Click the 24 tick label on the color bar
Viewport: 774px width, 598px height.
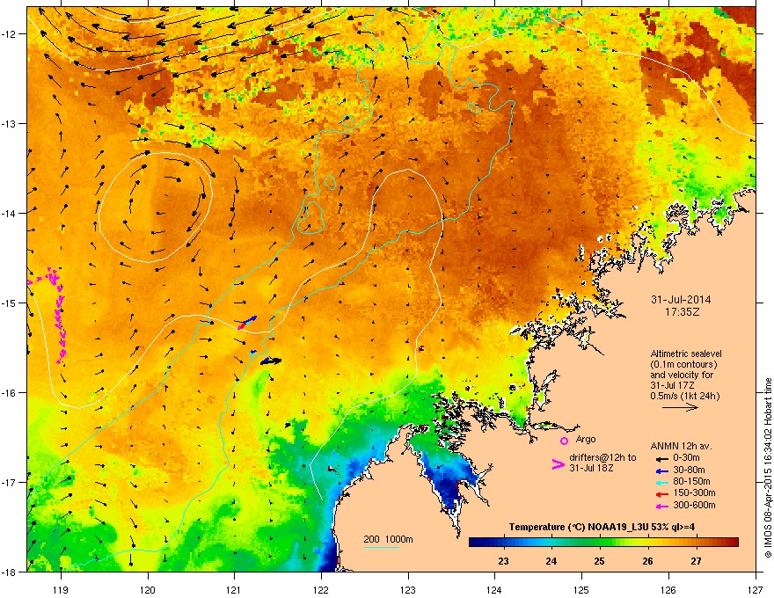pos(551,561)
